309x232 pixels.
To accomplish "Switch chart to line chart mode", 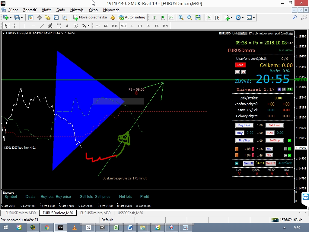I will point(171,18).
